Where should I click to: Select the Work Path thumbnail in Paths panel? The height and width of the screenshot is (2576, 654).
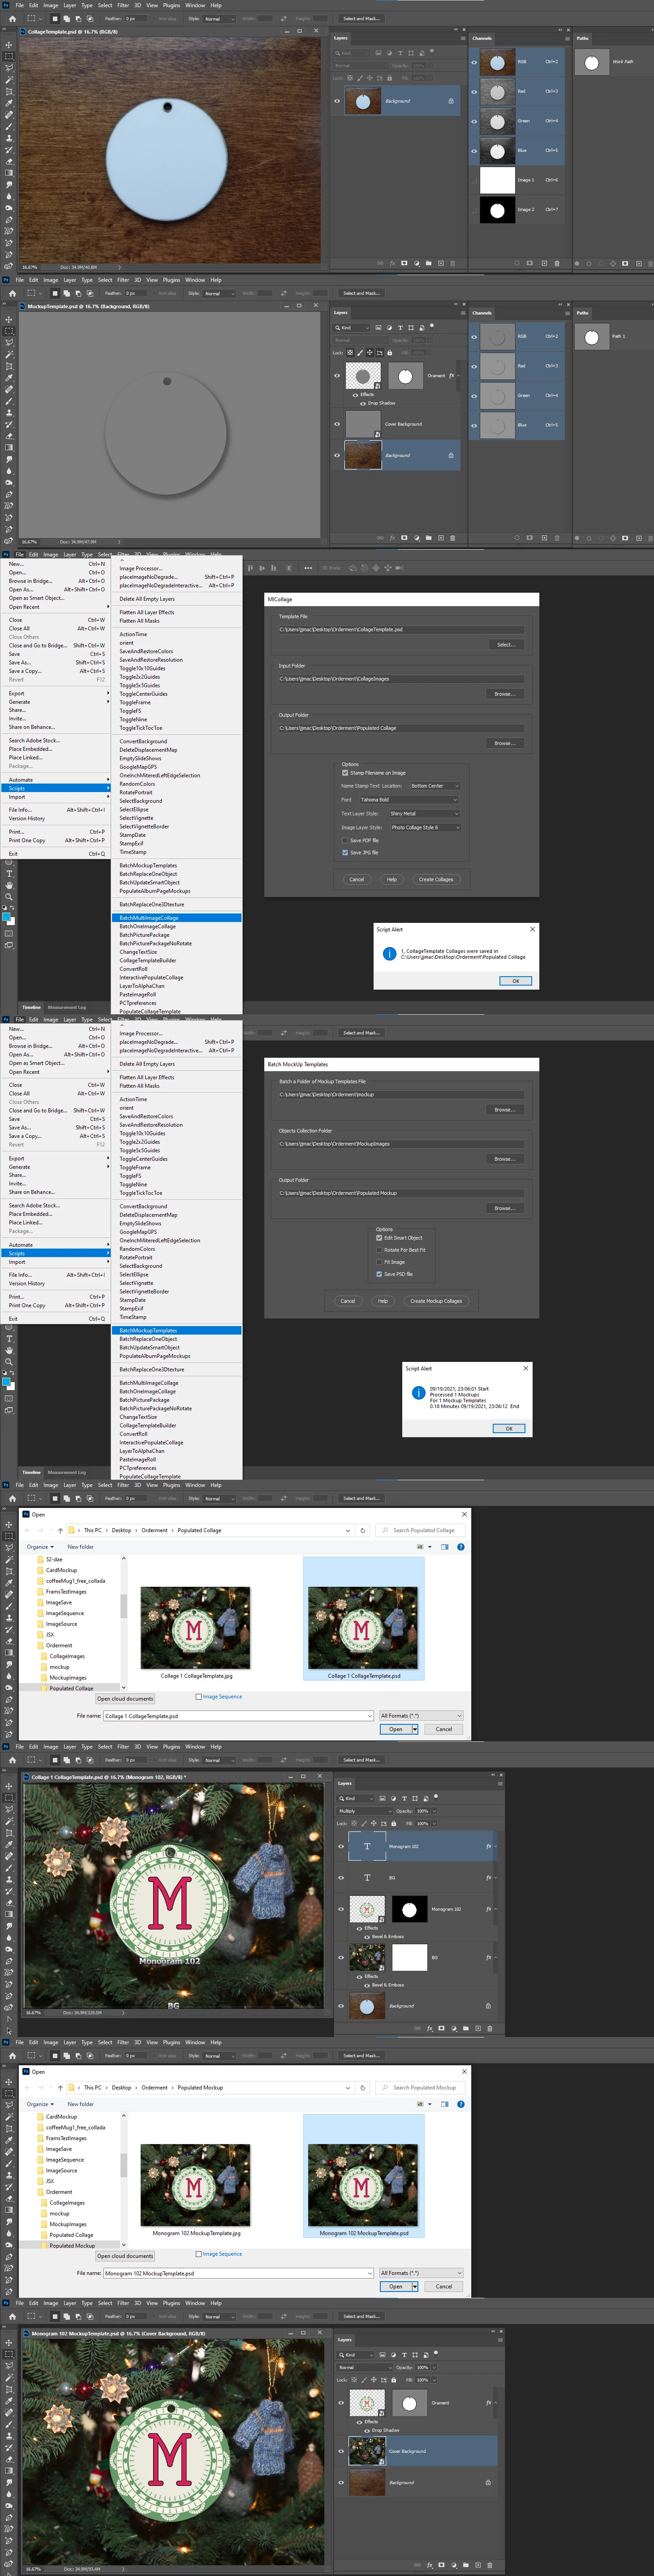[592, 62]
